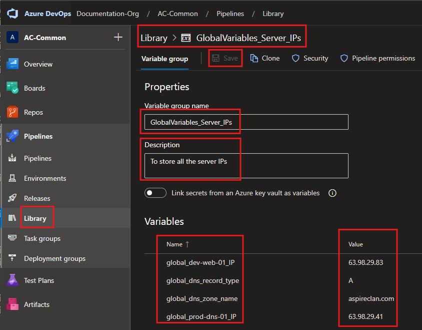The width and height of the screenshot is (422, 330).
Task: Click the Clone button label
Action: [x=270, y=58]
